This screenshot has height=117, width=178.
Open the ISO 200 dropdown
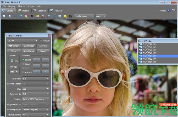click(x=36, y=89)
